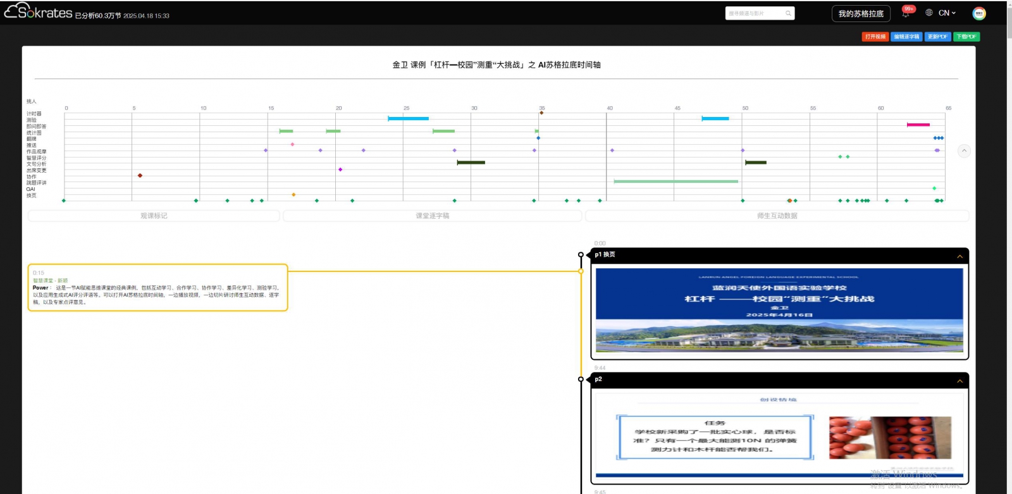Click the orange GAI diamond marker
Viewport: 1012px width, 494px height.
coord(293,194)
